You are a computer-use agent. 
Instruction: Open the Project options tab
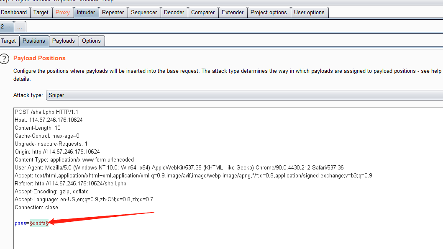coord(269,13)
